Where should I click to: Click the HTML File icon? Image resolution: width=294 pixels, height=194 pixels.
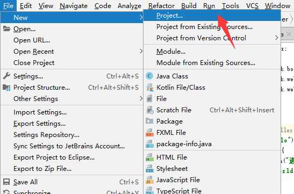[x=149, y=157]
